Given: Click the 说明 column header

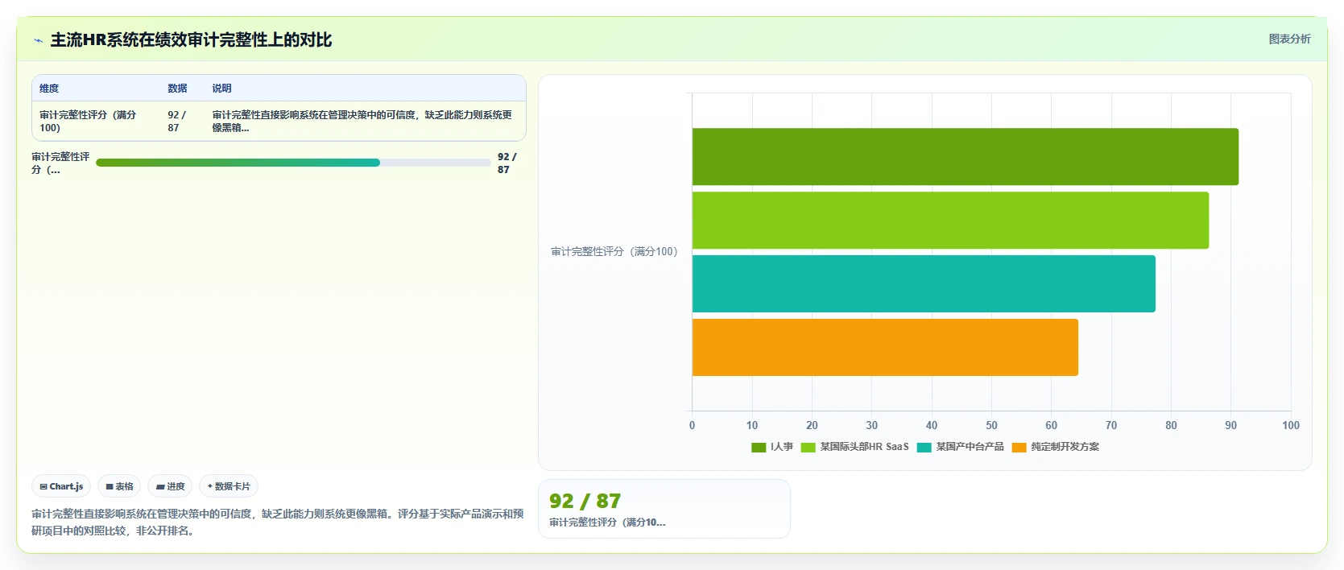Looking at the screenshot, I should pyautogui.click(x=221, y=89).
